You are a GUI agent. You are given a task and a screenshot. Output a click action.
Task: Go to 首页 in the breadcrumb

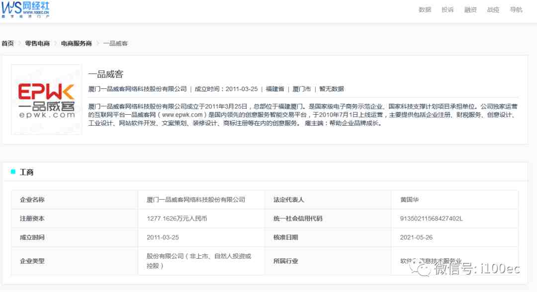tap(8, 43)
